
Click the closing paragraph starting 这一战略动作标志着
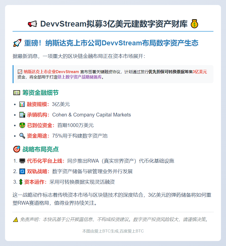point(112,199)
